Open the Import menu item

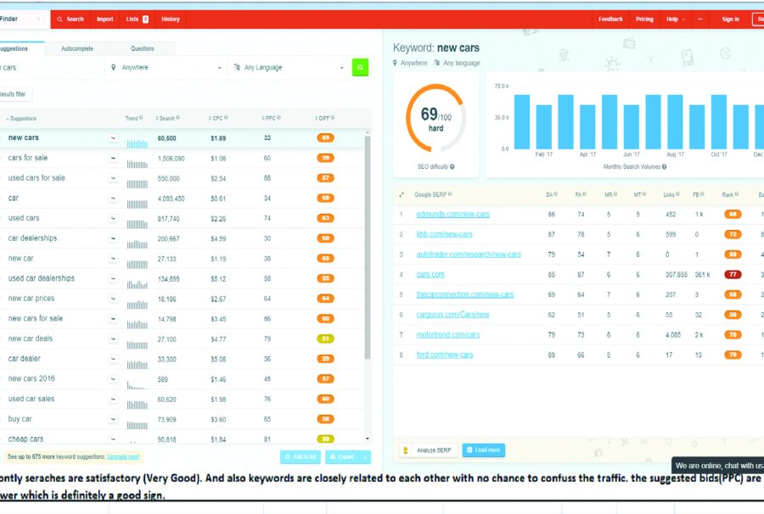(x=104, y=19)
